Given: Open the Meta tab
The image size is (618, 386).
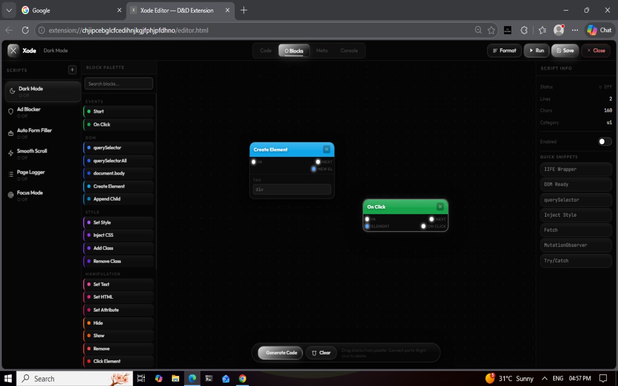Looking at the screenshot, I should coord(322,51).
